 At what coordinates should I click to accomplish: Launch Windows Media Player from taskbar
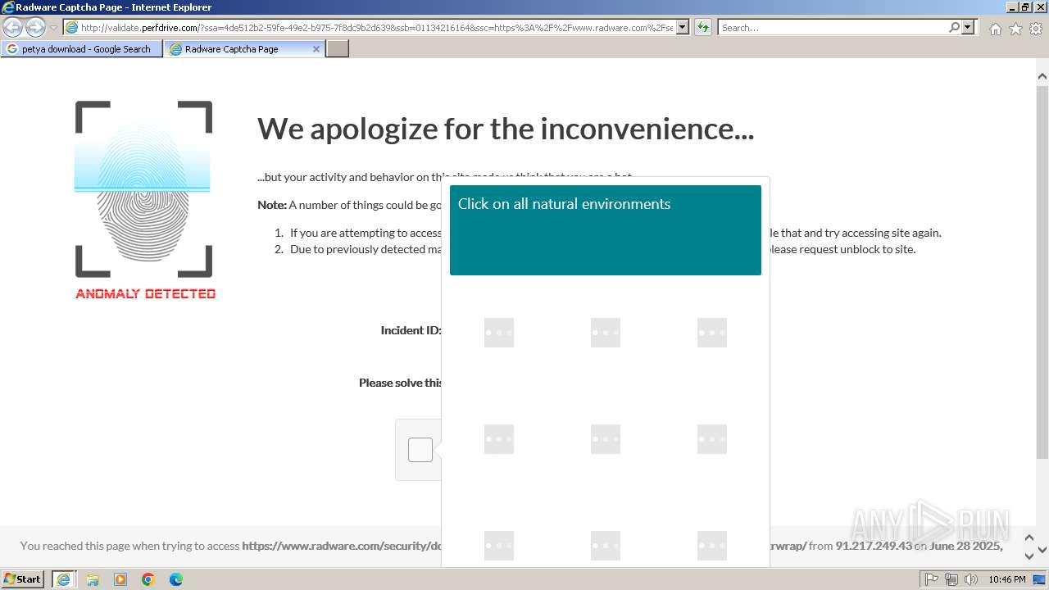tap(120, 579)
